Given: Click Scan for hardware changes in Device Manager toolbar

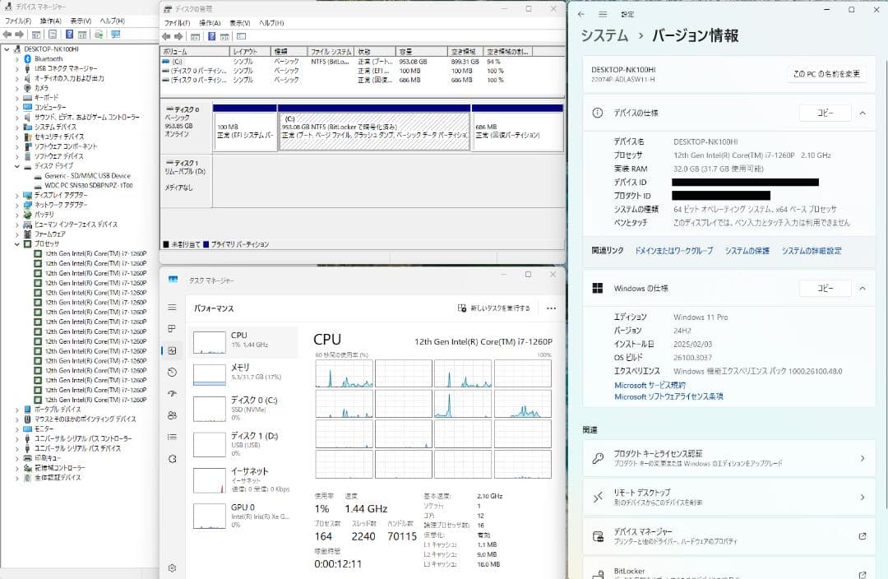Looking at the screenshot, I should [x=99, y=35].
